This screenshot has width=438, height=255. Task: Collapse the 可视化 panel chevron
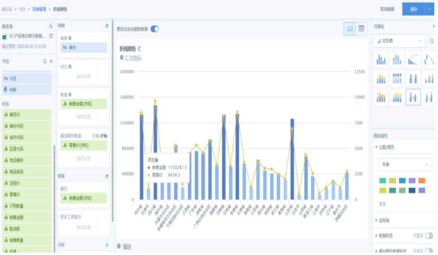[434, 27]
